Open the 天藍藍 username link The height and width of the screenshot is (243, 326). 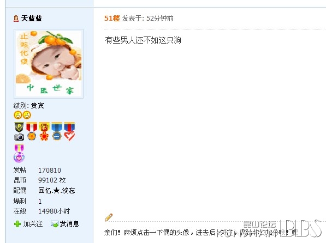click(x=32, y=19)
